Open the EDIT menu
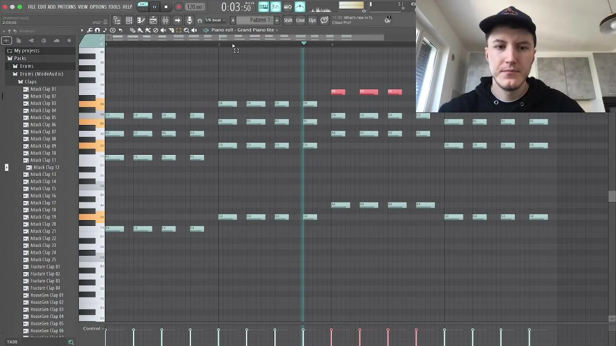 click(42, 7)
